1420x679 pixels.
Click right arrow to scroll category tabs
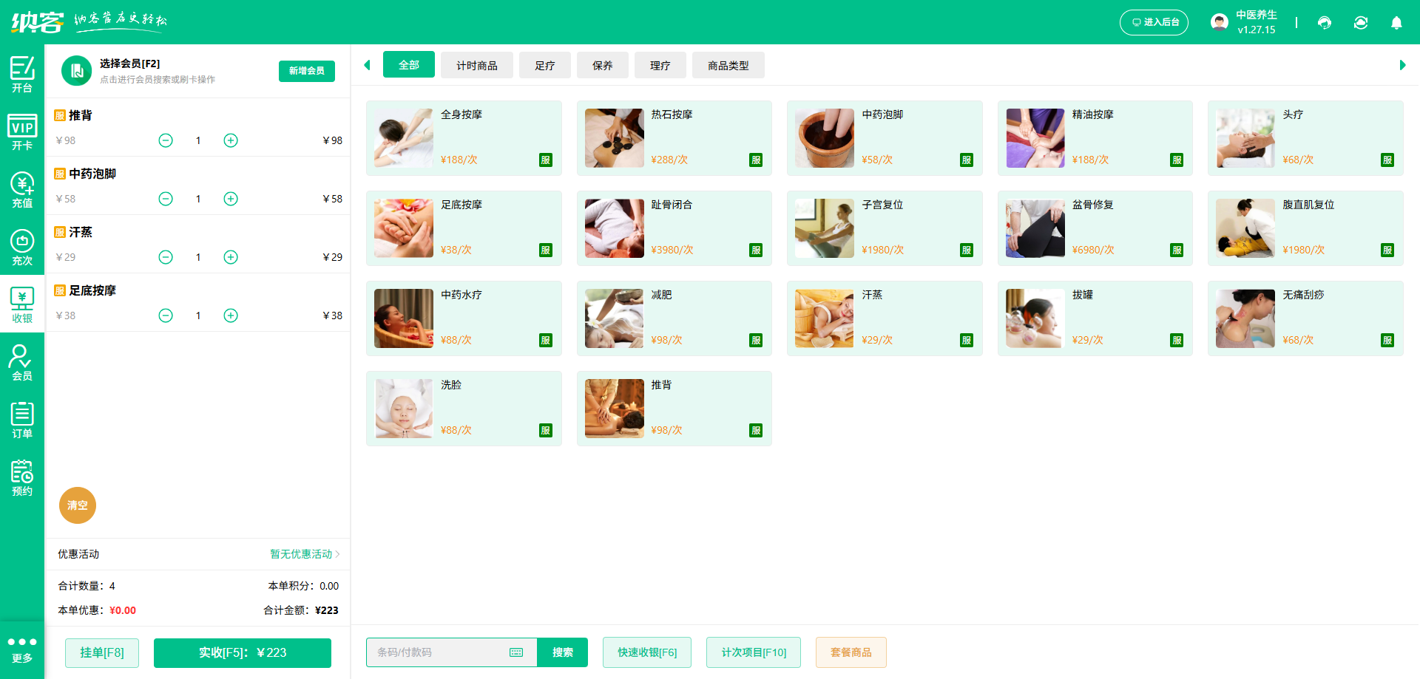(1403, 65)
